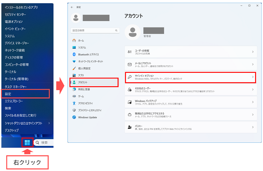Expand メールとアカウント row chevron
Viewport: 263px width, 171px height.
click(x=253, y=64)
